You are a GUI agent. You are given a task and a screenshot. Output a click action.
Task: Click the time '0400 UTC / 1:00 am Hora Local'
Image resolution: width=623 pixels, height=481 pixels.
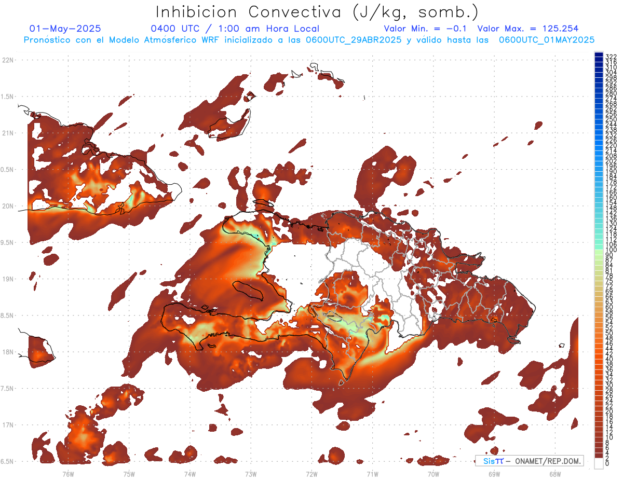(x=235, y=29)
